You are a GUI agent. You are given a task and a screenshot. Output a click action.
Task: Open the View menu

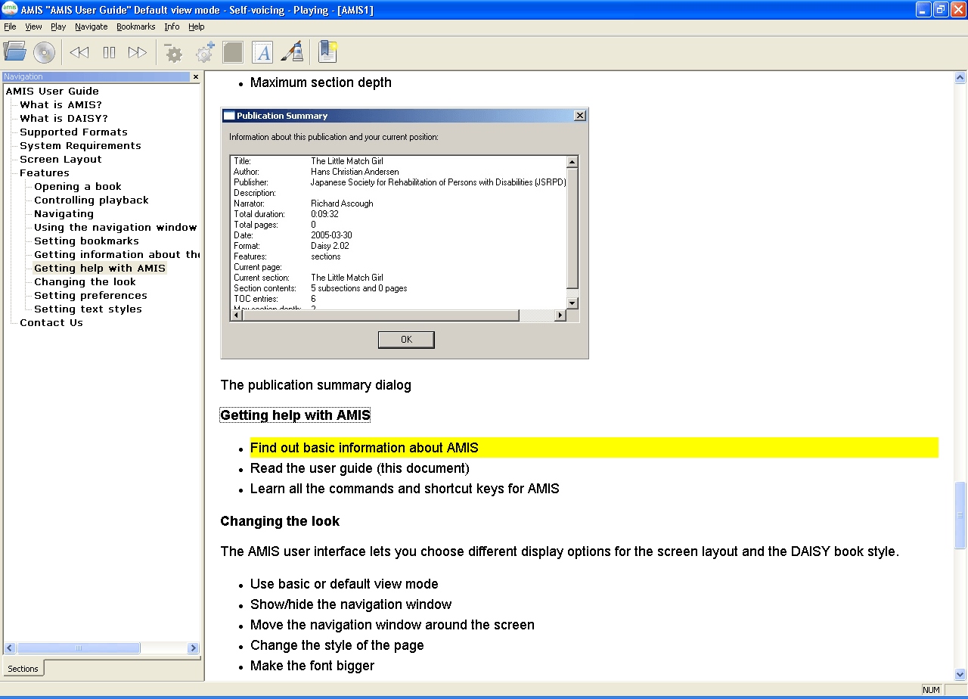33,26
